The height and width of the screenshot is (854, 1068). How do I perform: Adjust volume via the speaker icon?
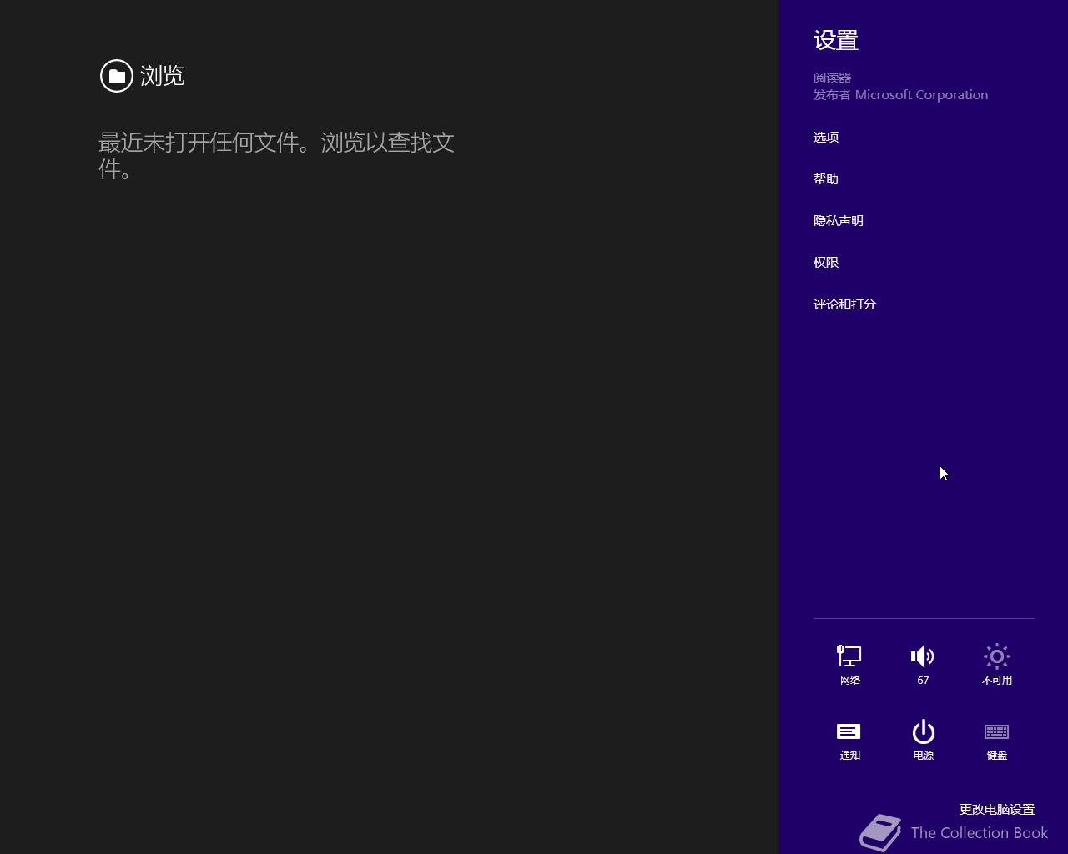[923, 656]
